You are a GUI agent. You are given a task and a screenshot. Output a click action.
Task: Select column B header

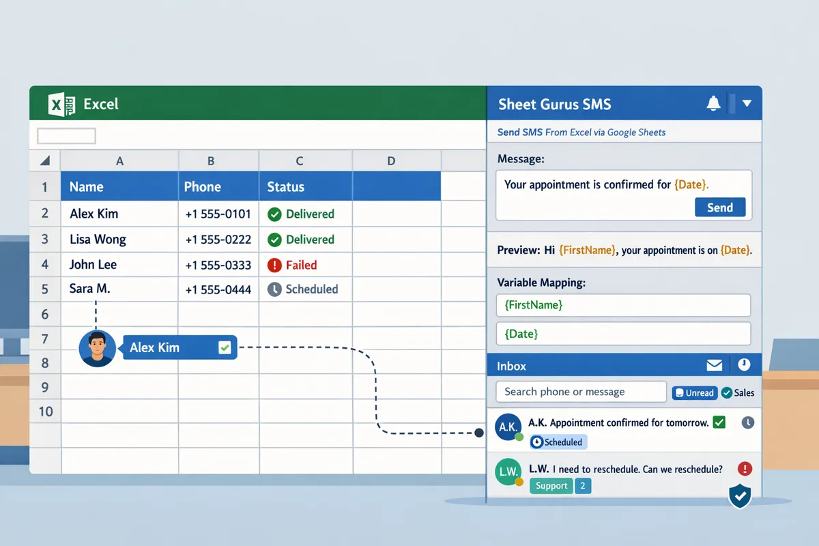click(x=218, y=161)
